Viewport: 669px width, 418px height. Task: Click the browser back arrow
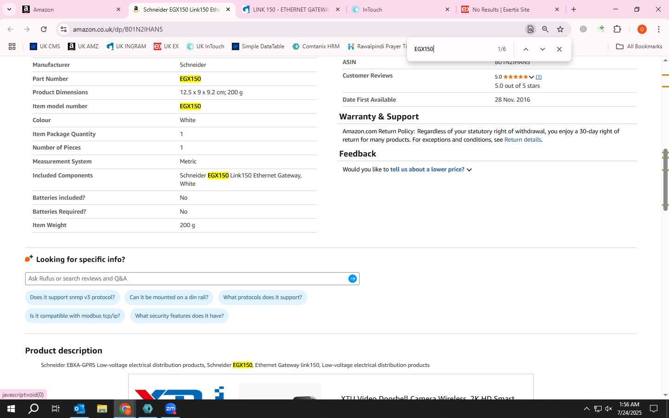coord(10,29)
